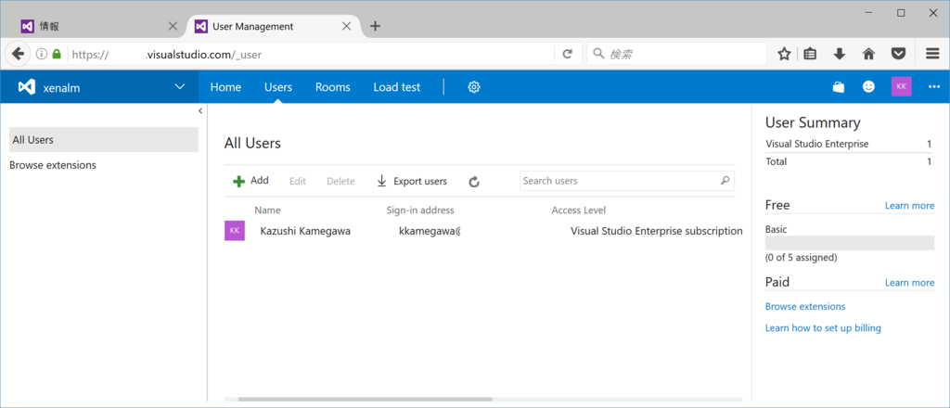
Task: Click the KK avatar in the user row
Action: coord(235,231)
